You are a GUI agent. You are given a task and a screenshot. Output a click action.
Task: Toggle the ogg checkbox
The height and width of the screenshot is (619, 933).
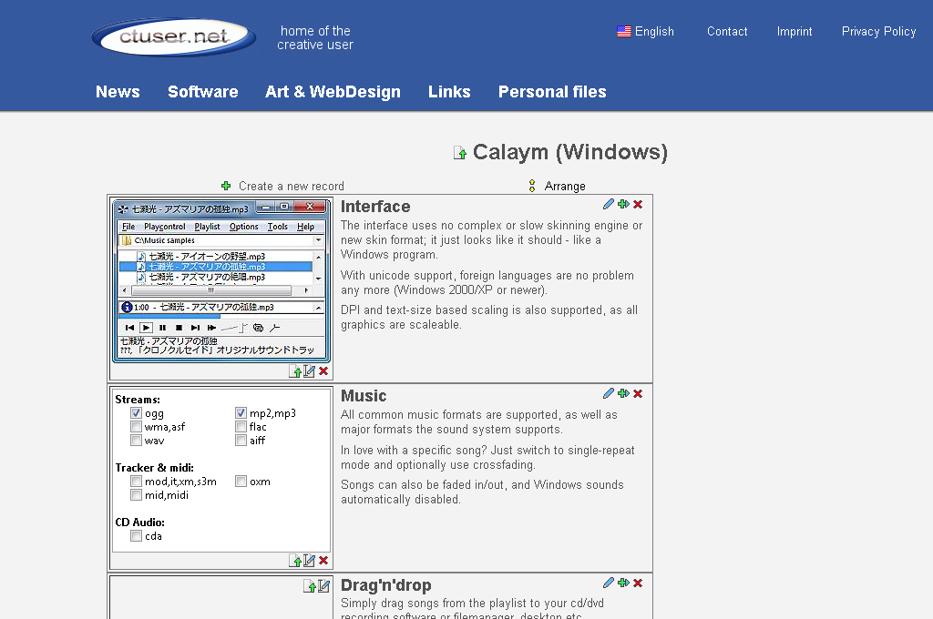click(136, 413)
